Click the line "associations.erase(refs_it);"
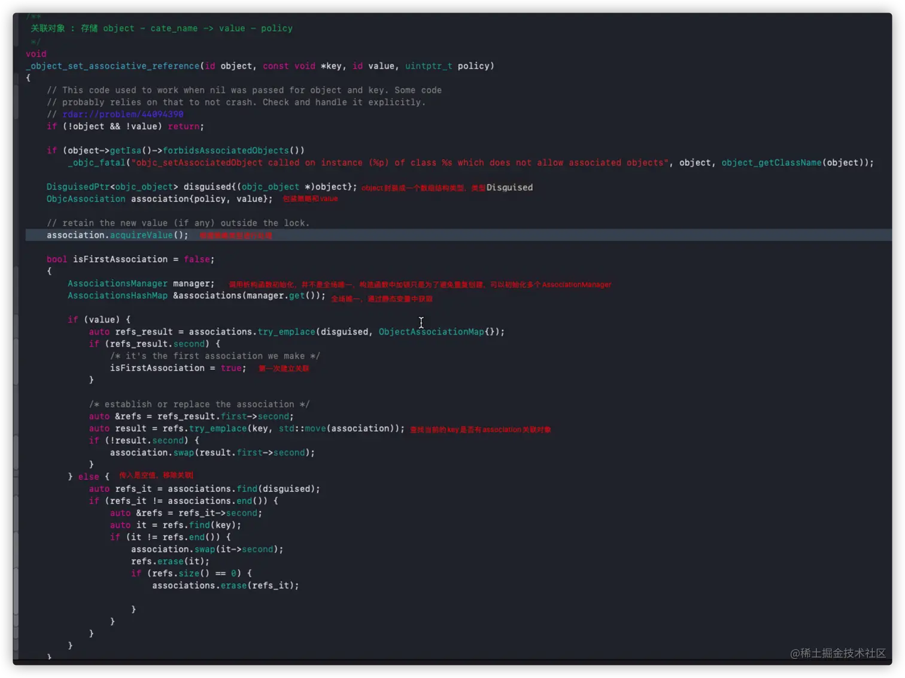This screenshot has width=905, height=678. pyautogui.click(x=226, y=586)
